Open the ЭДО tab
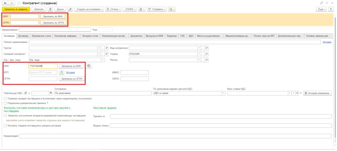337x151 pixels. coord(191,36)
